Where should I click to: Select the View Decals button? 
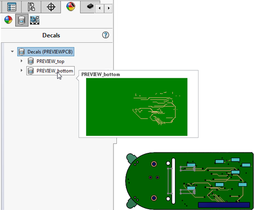coord(22,20)
